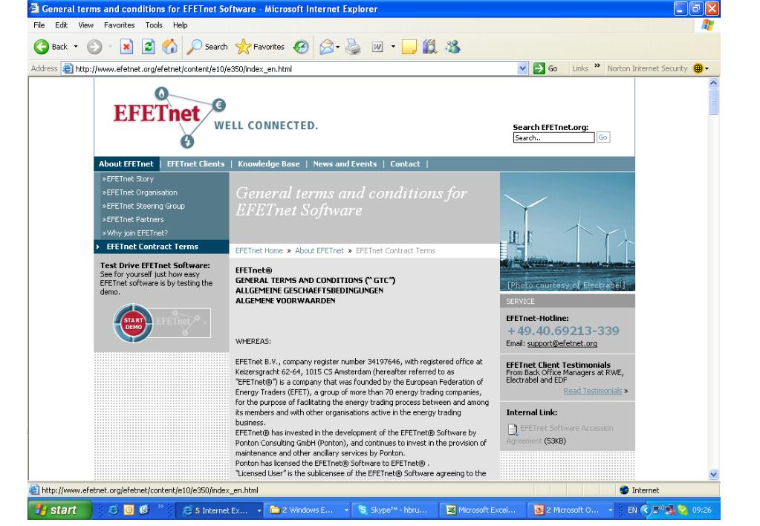Click the EFETnet logo

169,117
